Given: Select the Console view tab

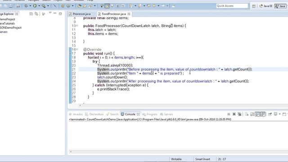Looking at the screenshot, I should [130, 114].
